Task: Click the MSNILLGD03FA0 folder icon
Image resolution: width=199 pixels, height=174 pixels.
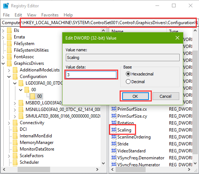Action: pyautogui.click(x=21, y=110)
